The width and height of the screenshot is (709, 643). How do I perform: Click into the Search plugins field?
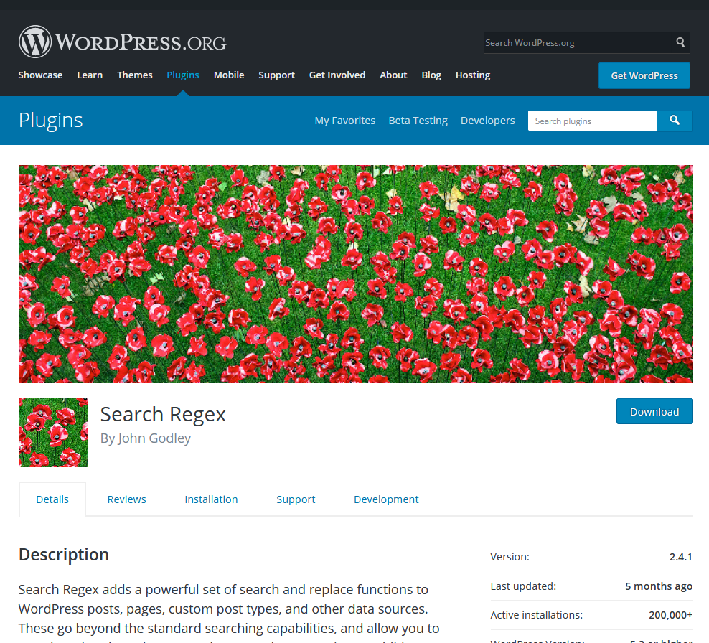click(x=592, y=121)
